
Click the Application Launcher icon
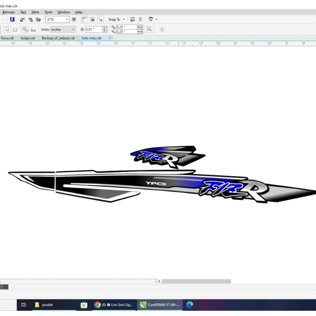coord(151,19)
